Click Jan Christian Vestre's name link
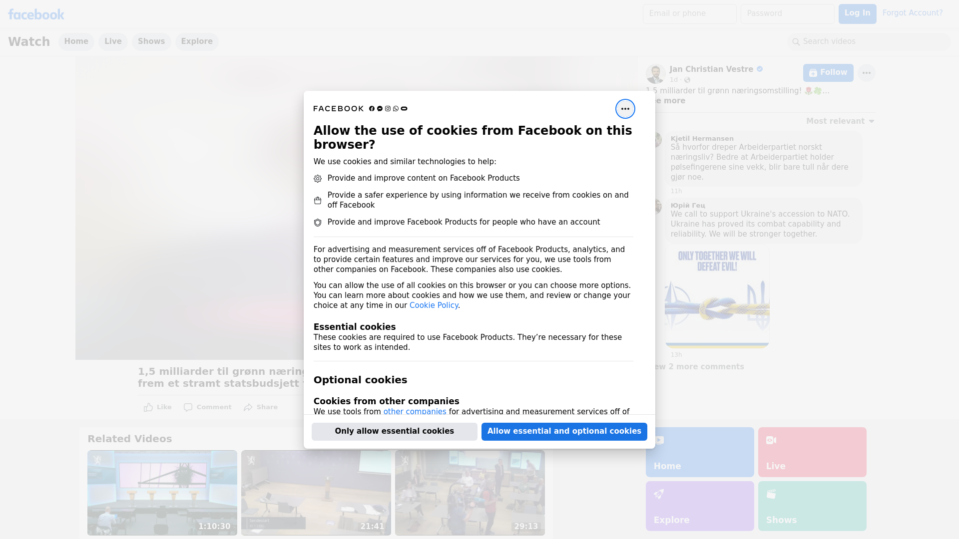The image size is (959, 539). pyautogui.click(x=711, y=69)
